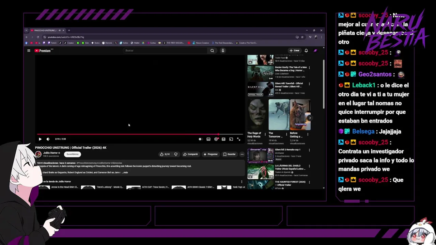Click the YouTube address bar URL
This screenshot has width=436, height=245.
pyautogui.click(x=66, y=37)
